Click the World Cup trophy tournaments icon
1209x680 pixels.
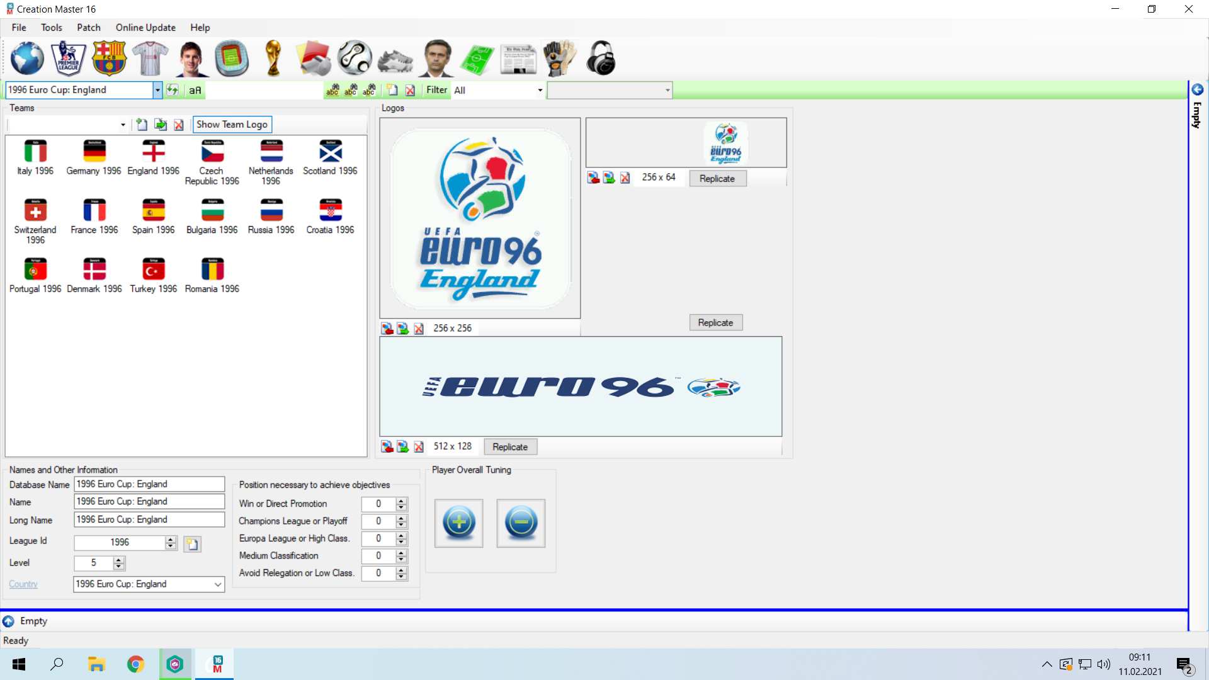coord(273,59)
